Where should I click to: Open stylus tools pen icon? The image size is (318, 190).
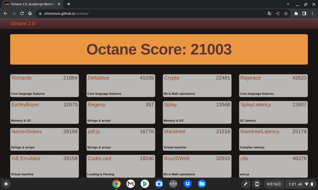coord(246,184)
